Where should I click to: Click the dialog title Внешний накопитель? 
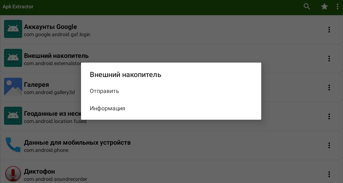[x=126, y=75]
